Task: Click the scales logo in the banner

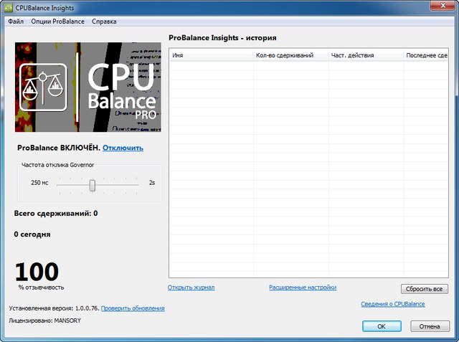Action: point(43,87)
